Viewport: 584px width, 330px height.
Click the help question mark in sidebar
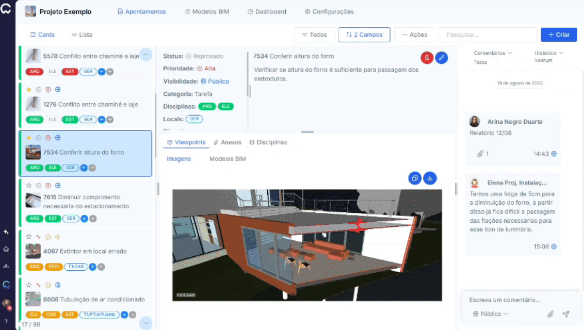pyautogui.click(x=6, y=321)
